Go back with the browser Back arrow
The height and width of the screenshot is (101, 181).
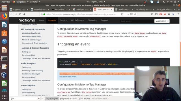[12, 14]
